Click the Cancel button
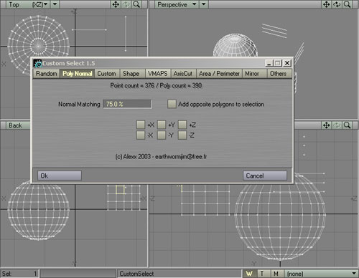This screenshot has height=278, width=359. coord(265,176)
